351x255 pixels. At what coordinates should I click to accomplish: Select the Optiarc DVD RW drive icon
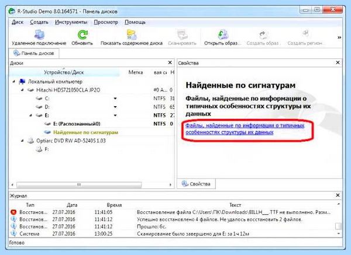click(x=30, y=141)
